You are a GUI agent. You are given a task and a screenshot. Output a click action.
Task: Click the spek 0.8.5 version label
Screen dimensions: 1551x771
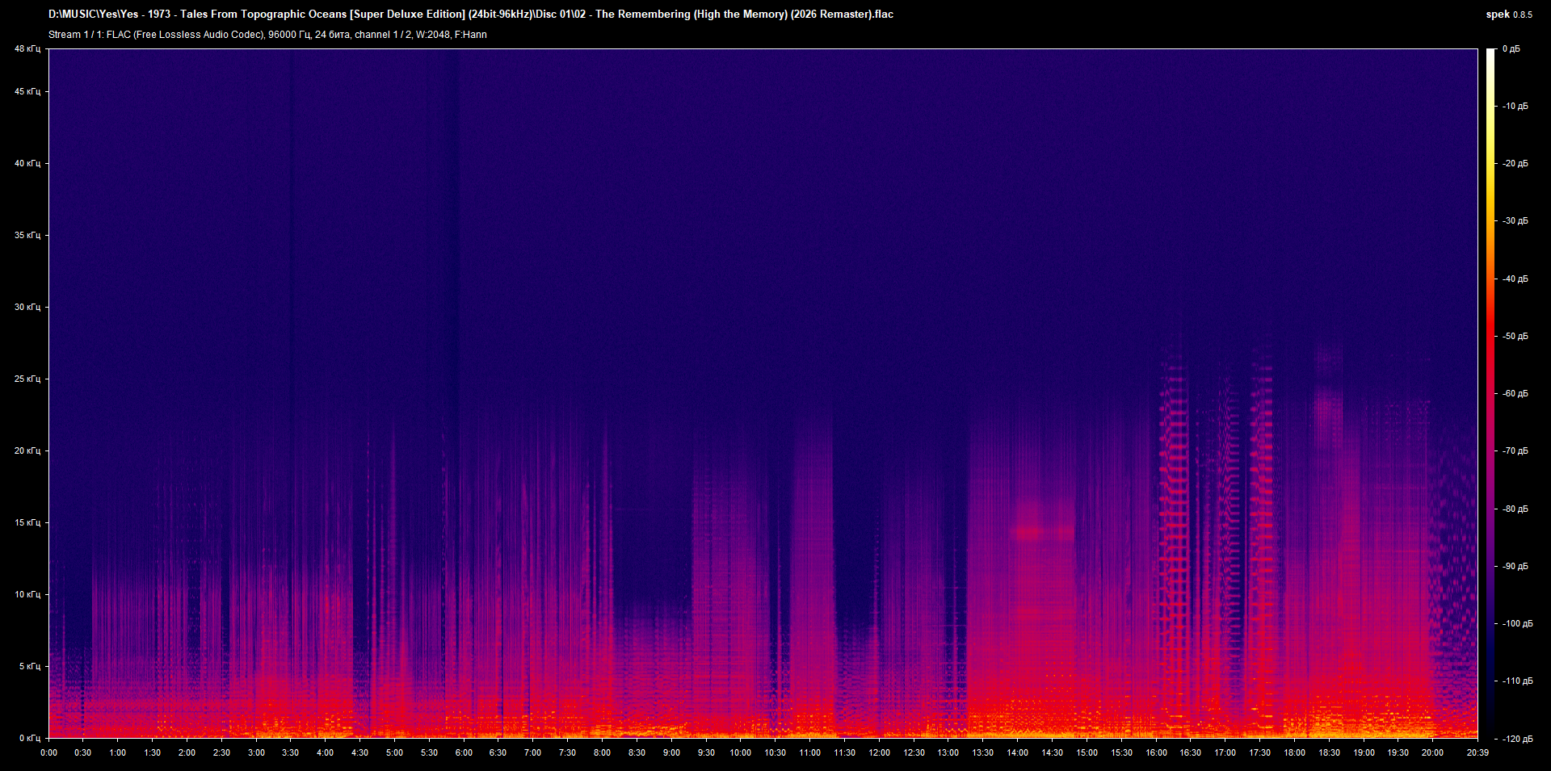click(1509, 15)
